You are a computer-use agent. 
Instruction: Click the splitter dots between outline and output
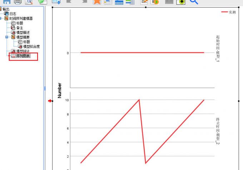[45, 88]
